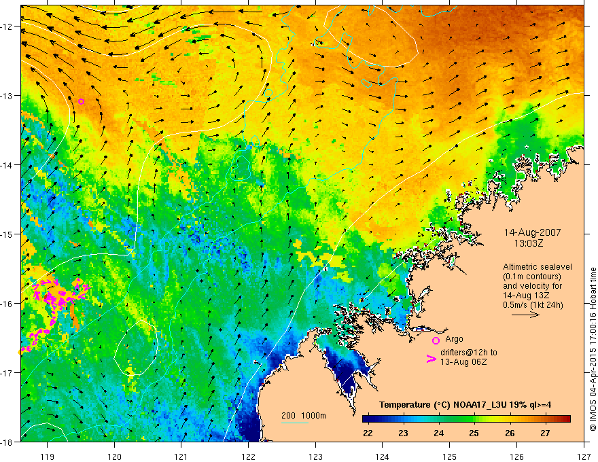
Task: Click the longitude axis label 127
Action: coord(584,457)
